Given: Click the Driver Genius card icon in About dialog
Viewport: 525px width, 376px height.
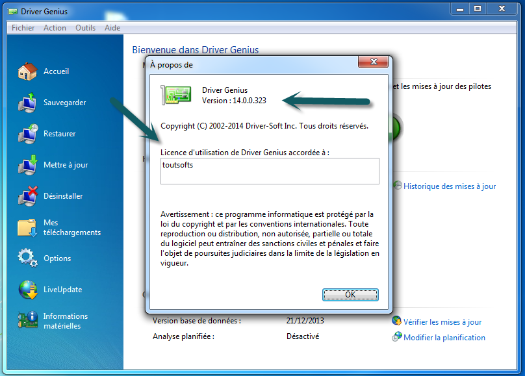Looking at the screenshot, I should pos(176,95).
